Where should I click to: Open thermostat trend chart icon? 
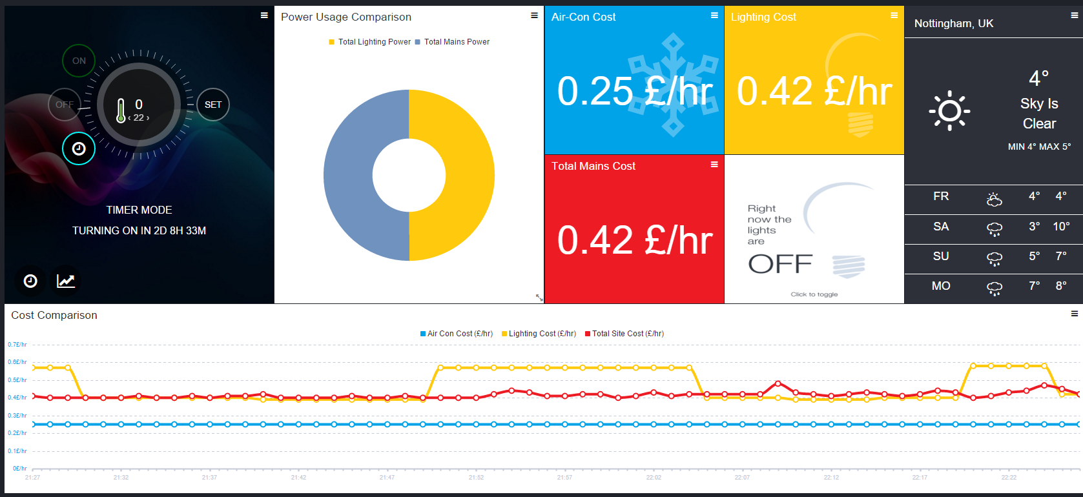point(66,281)
